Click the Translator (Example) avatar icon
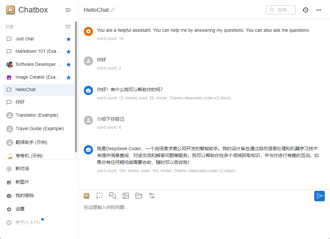This screenshot has height=239, width=330. click(x=9, y=115)
